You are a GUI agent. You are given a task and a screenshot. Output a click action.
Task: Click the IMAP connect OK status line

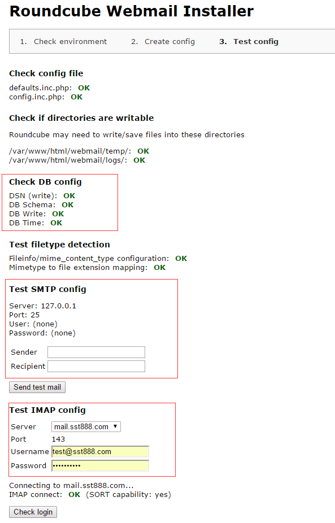coord(90,494)
